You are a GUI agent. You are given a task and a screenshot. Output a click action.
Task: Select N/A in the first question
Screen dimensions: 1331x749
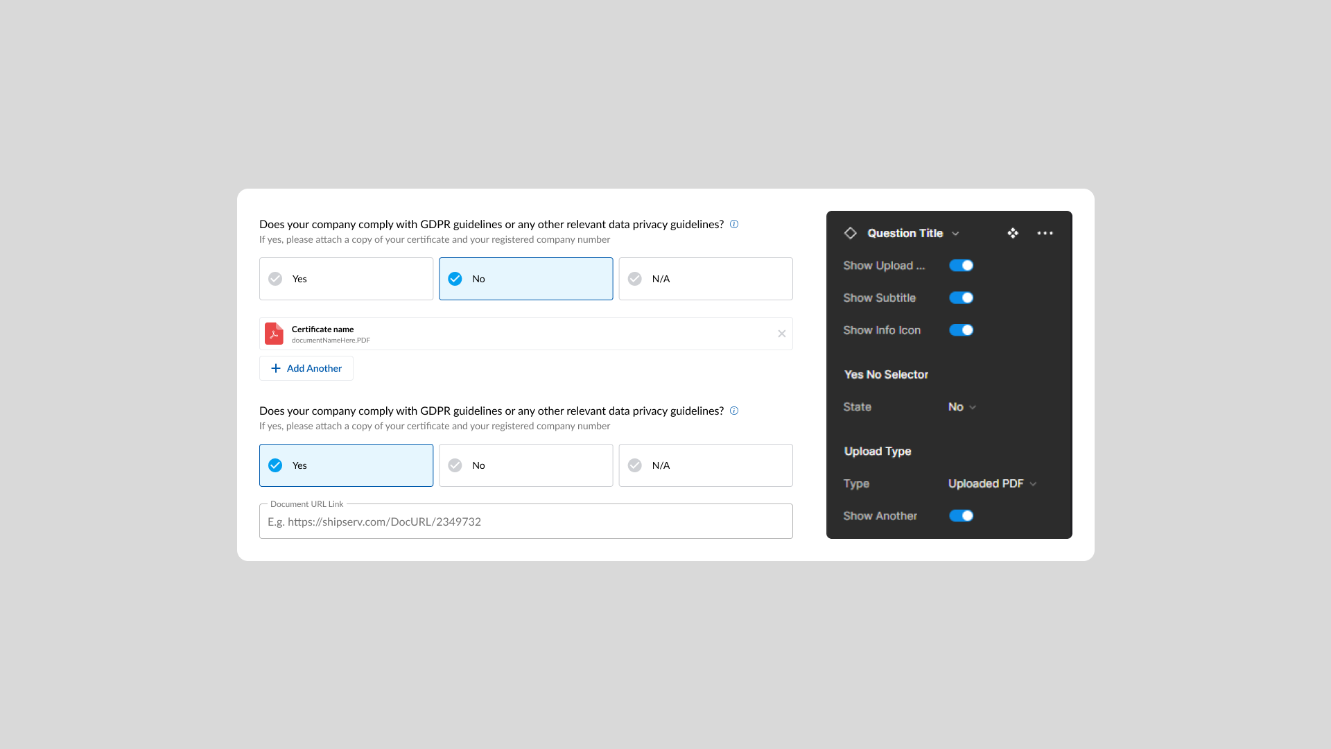(x=705, y=279)
